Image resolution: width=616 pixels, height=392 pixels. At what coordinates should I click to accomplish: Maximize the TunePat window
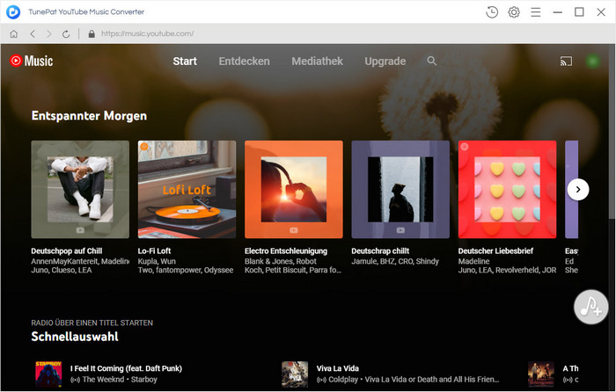click(x=579, y=12)
